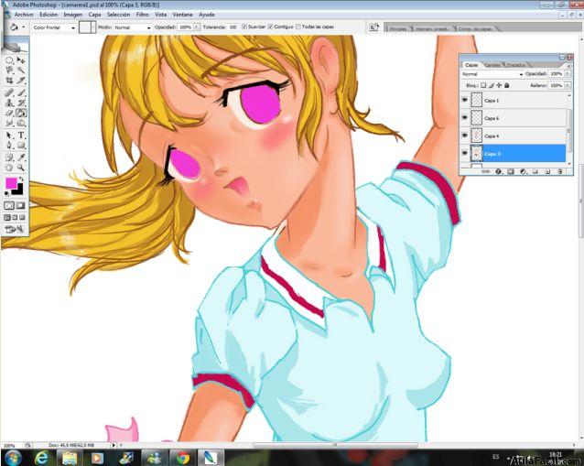Select the Pen tool
This screenshot has width=584, height=466.
pos(9,146)
